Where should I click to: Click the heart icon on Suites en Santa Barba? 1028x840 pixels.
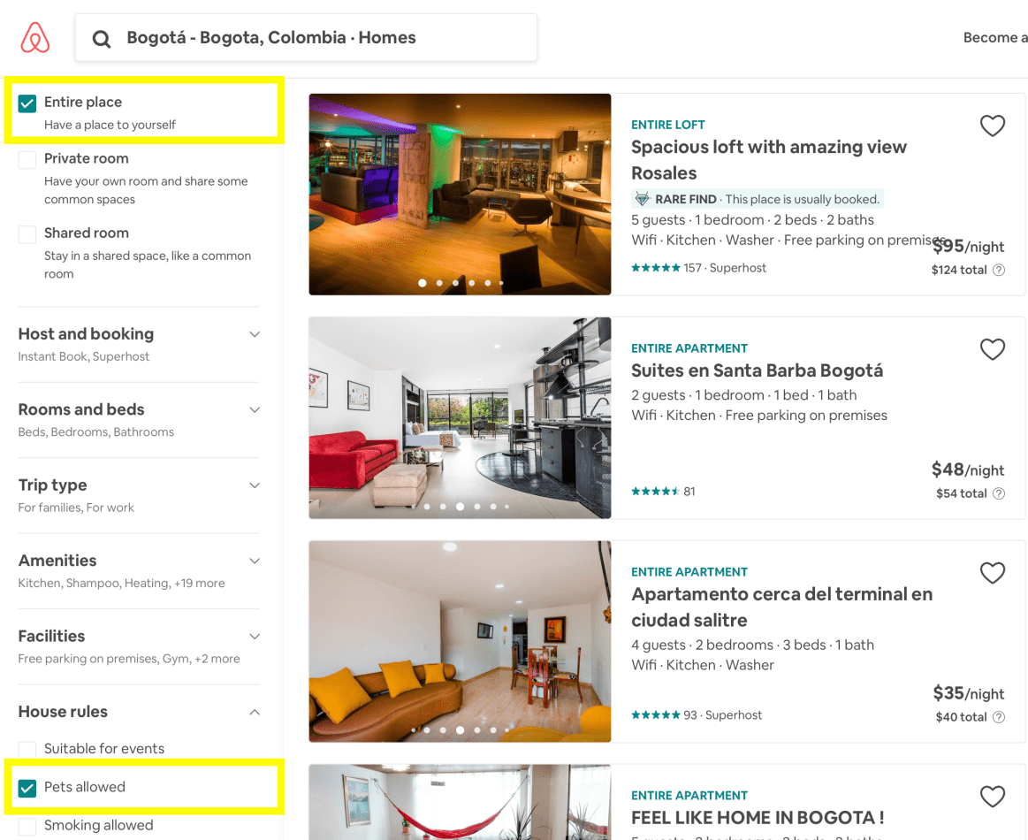click(x=992, y=349)
